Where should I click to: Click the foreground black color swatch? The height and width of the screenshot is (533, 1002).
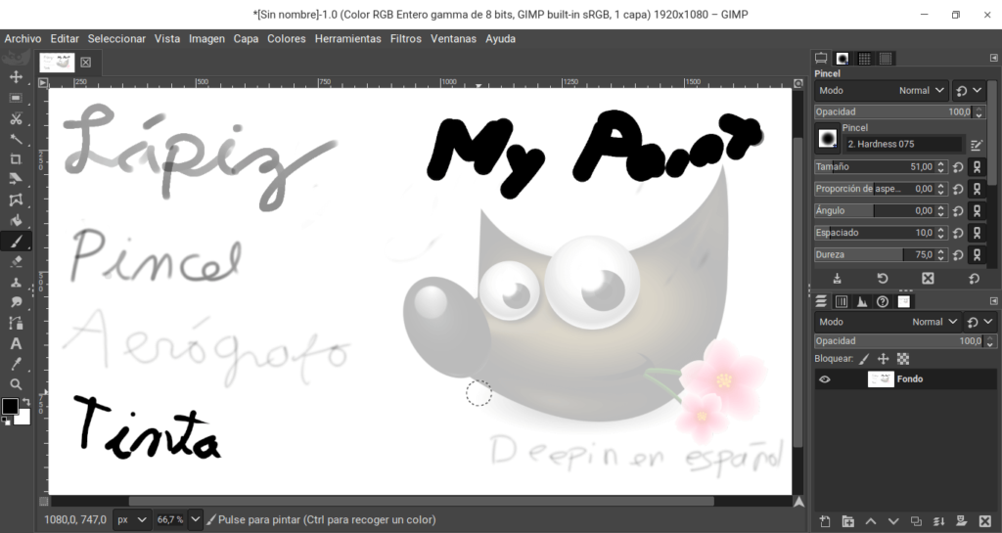click(x=10, y=406)
